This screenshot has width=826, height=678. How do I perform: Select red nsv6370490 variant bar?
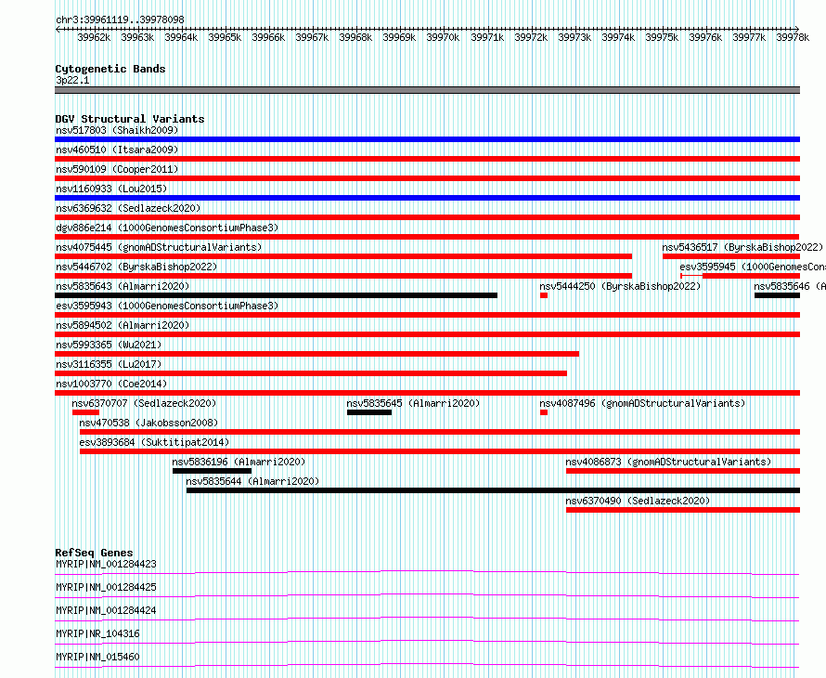click(x=683, y=510)
